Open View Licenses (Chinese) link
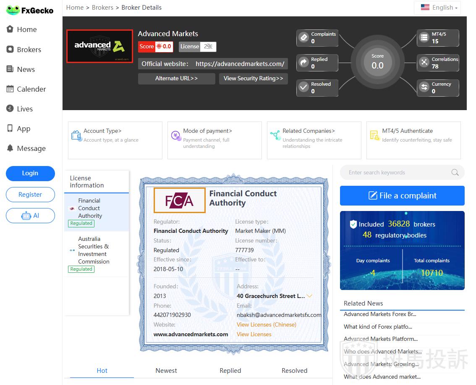The image size is (476, 385). pyautogui.click(x=266, y=324)
